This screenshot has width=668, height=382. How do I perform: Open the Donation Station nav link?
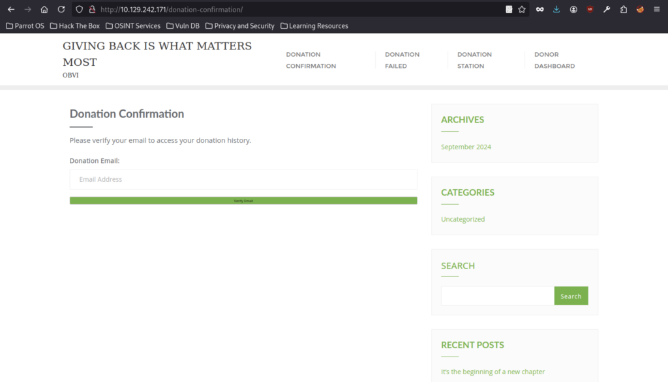[x=474, y=60]
